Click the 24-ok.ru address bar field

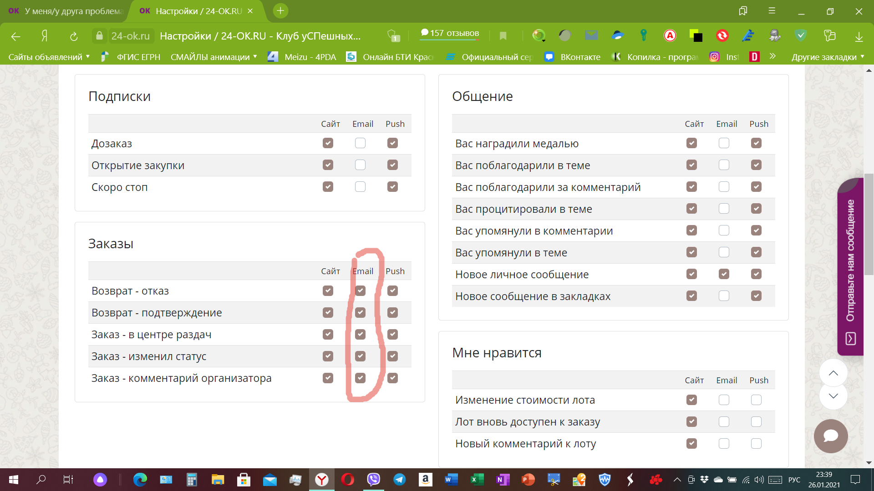pos(130,36)
